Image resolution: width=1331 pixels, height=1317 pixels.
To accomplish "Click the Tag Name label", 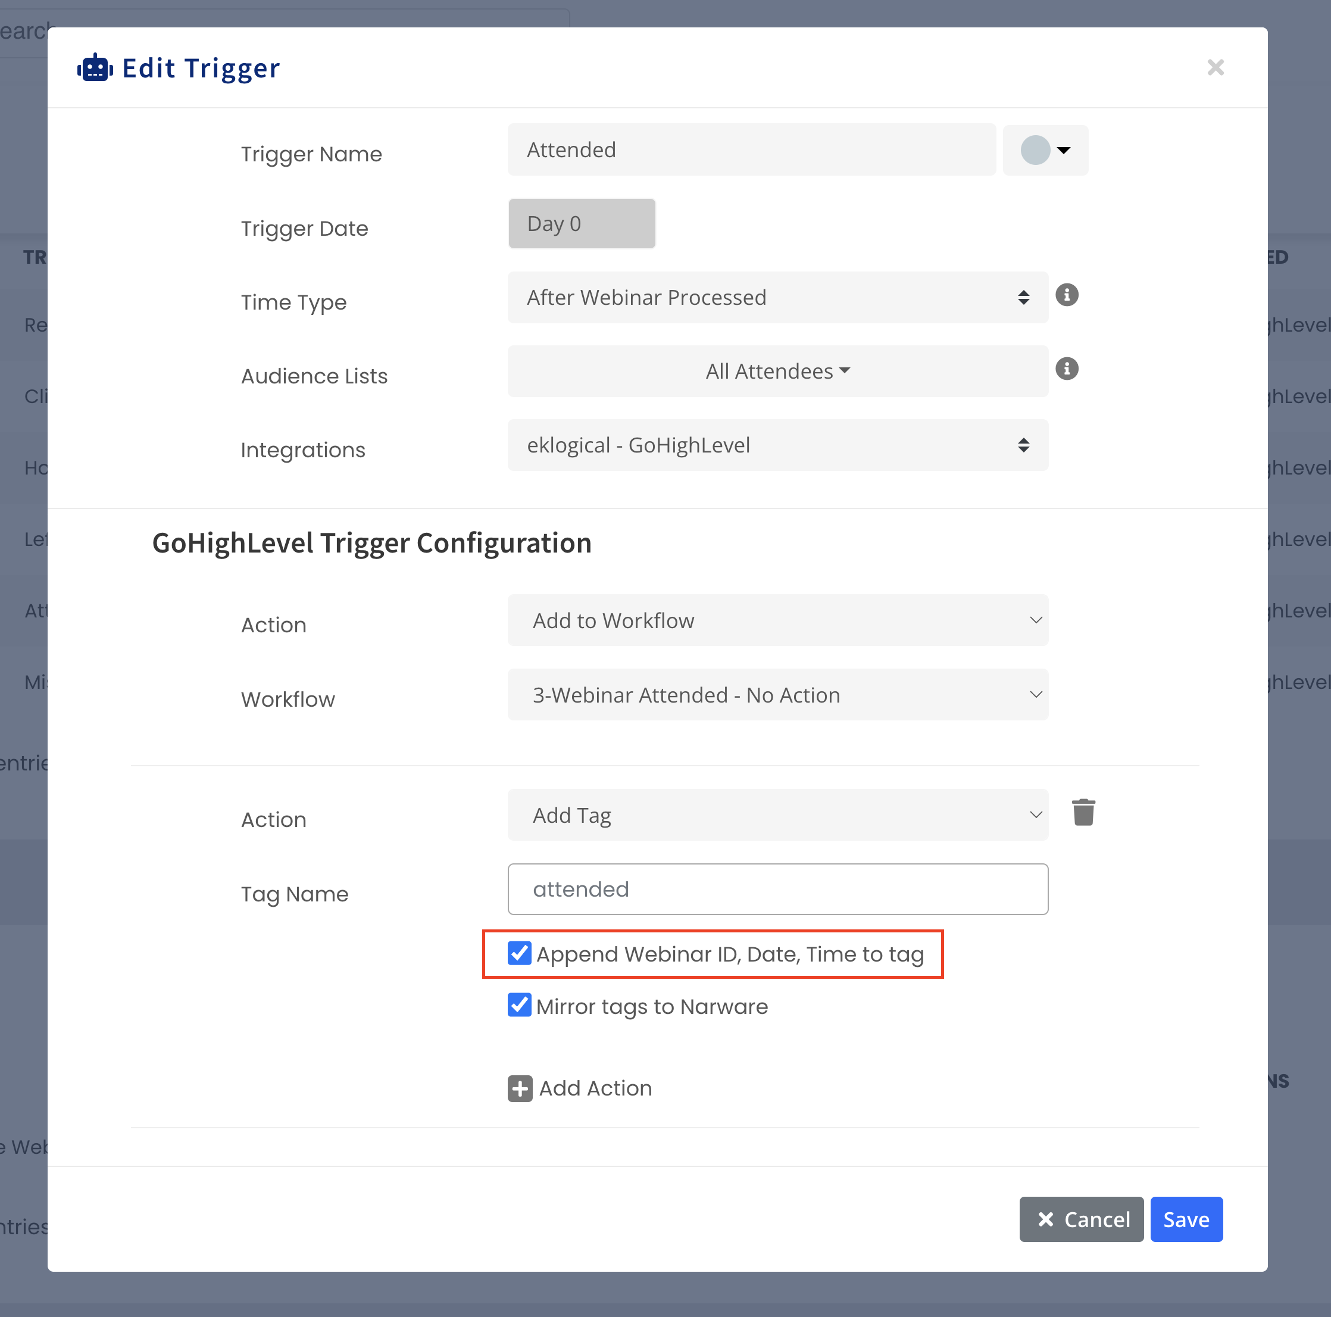I will [x=295, y=894].
